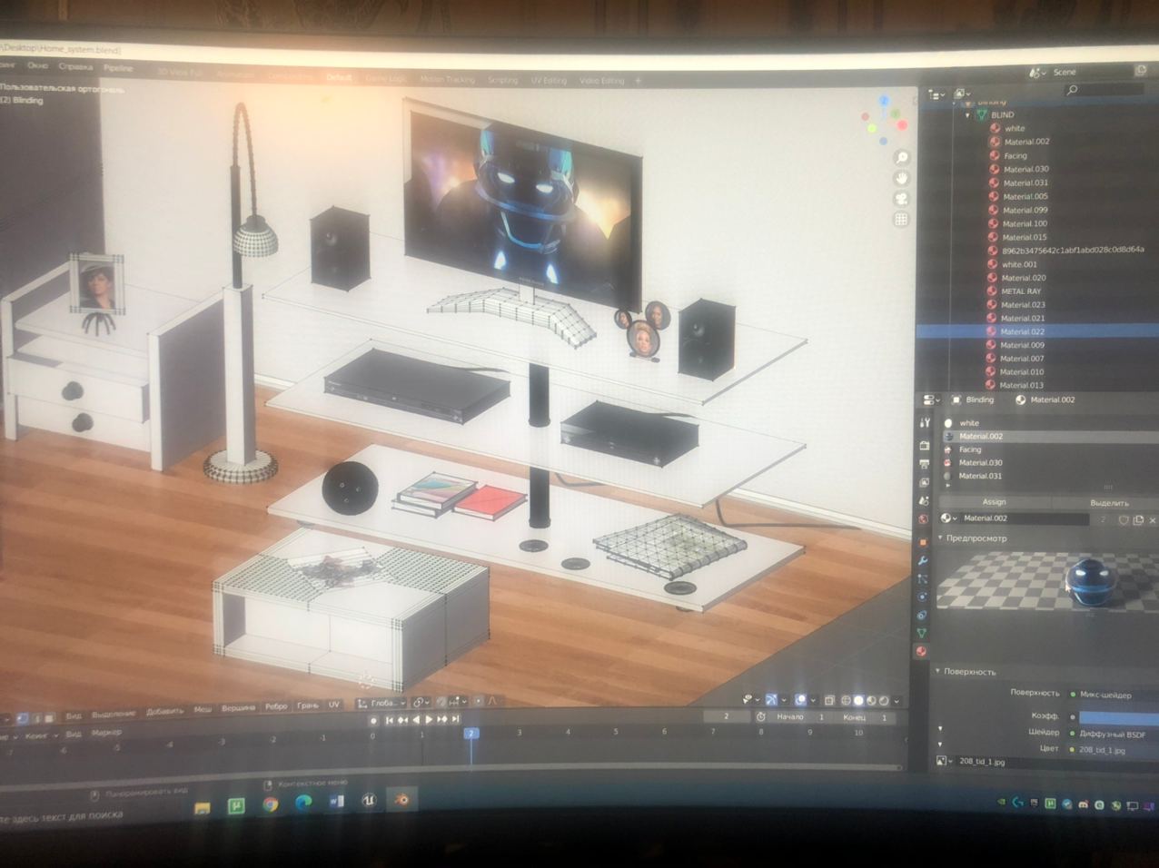Toggle viewport gizmos display
This screenshot has width=1159, height=868.
point(769,699)
